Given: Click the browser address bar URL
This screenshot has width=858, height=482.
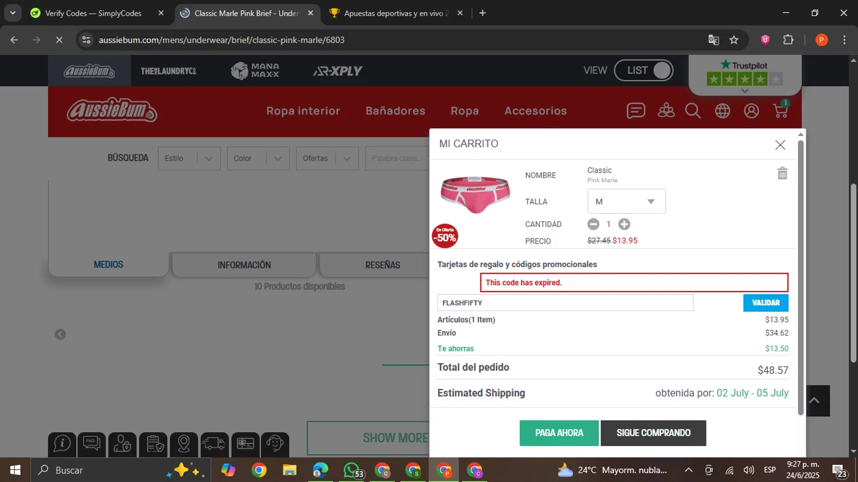Looking at the screenshot, I should [221, 40].
